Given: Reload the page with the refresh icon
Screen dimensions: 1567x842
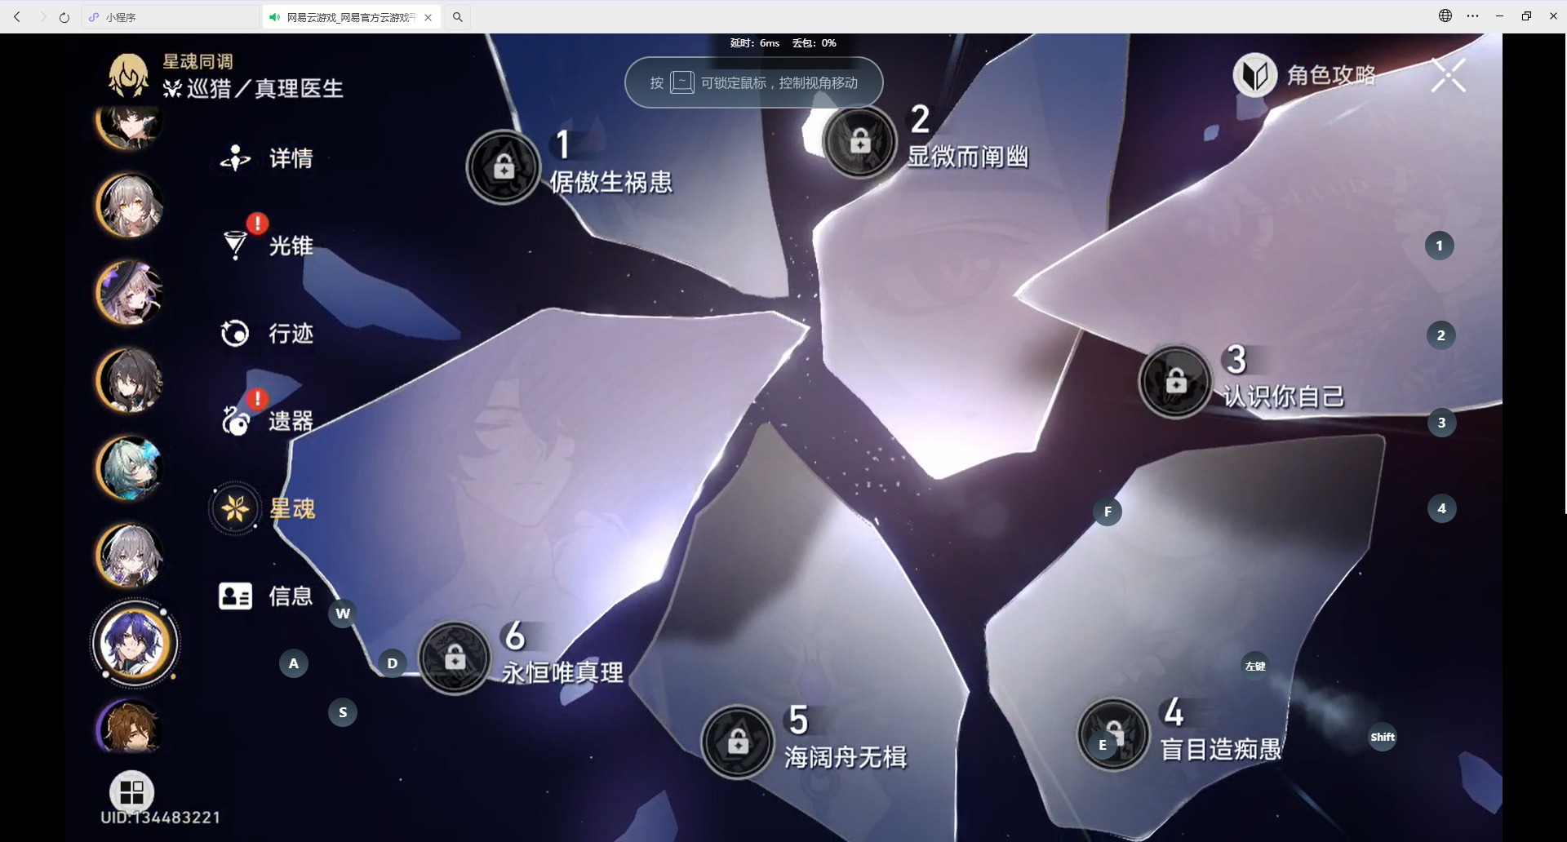Looking at the screenshot, I should point(64,16).
